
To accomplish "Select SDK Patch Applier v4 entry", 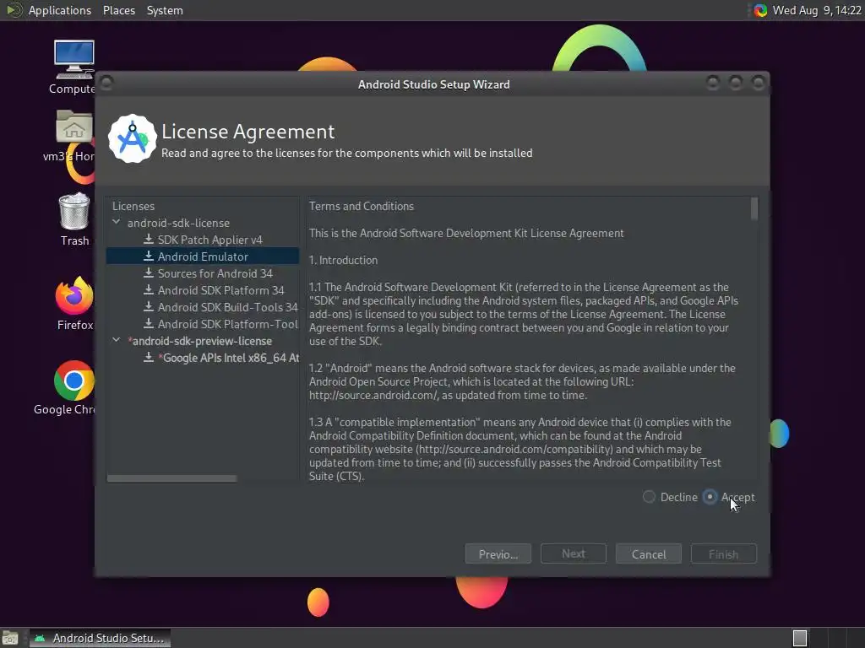I will point(210,240).
